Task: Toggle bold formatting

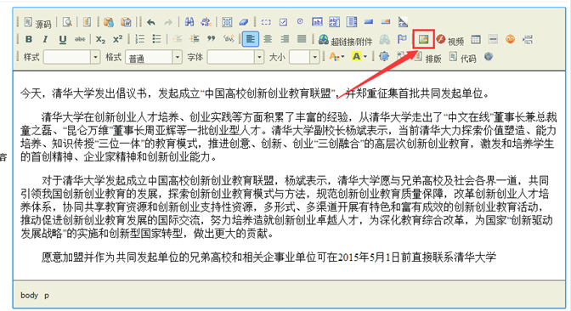Action: [29, 39]
